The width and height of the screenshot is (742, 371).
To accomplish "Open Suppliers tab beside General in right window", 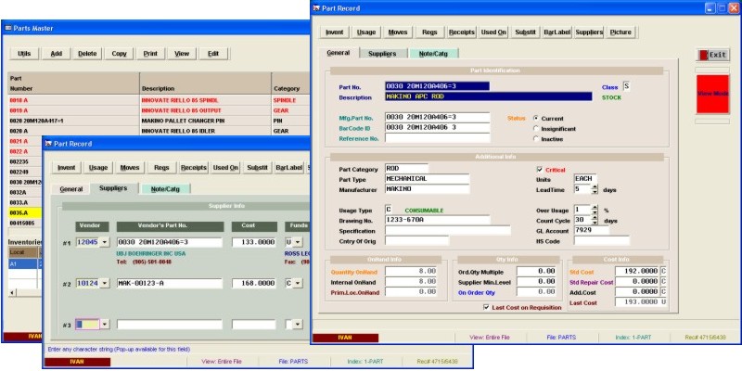I will [x=383, y=54].
